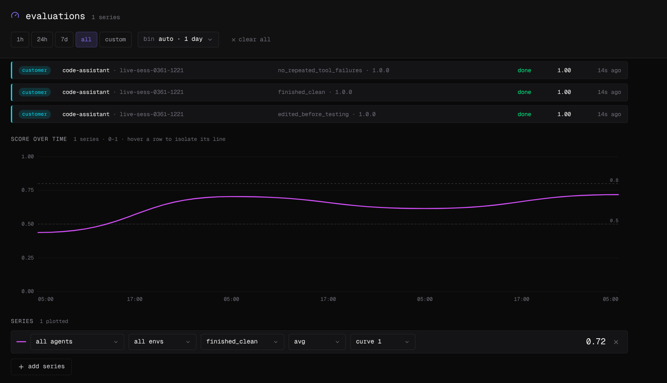Click the X icon beside clear all

click(233, 40)
